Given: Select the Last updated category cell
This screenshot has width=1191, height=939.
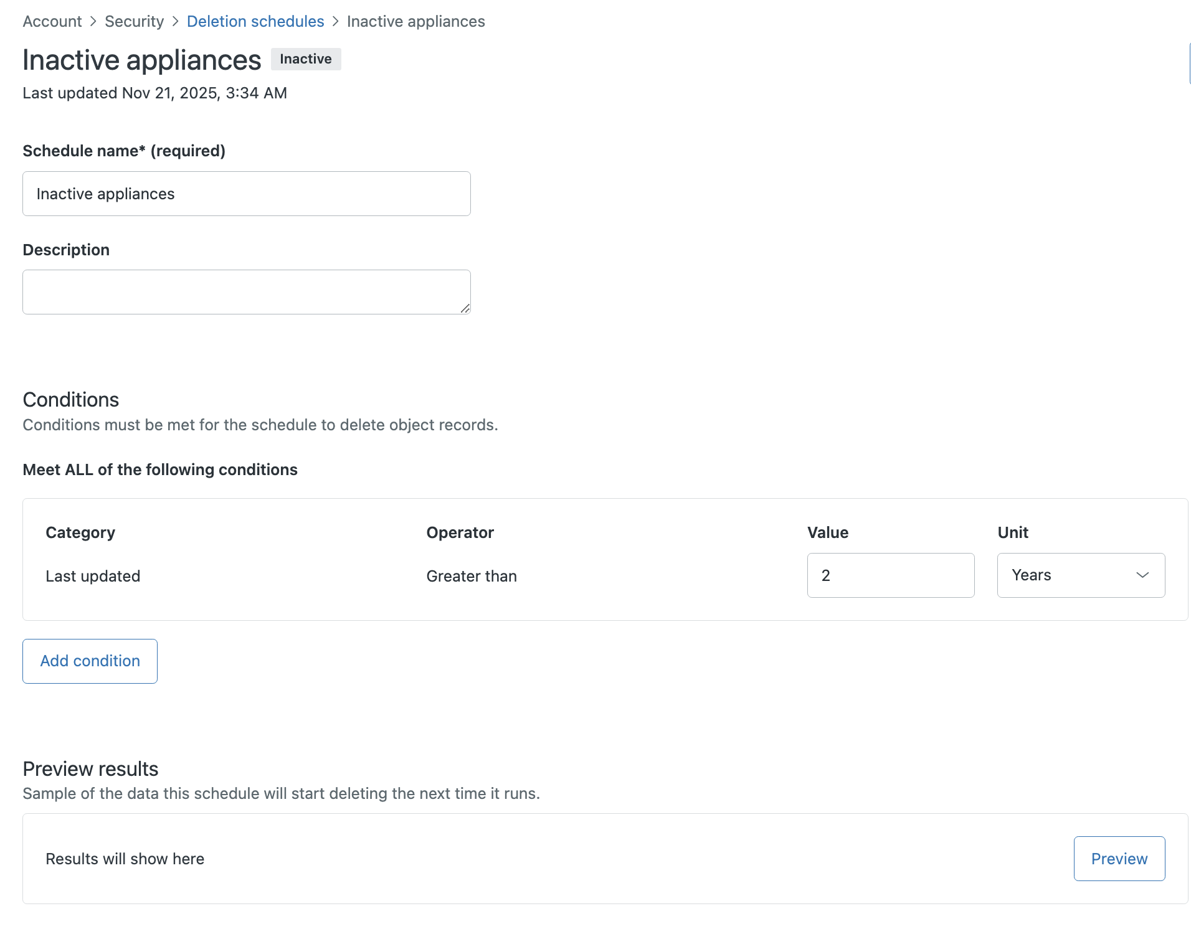Looking at the screenshot, I should (93, 576).
